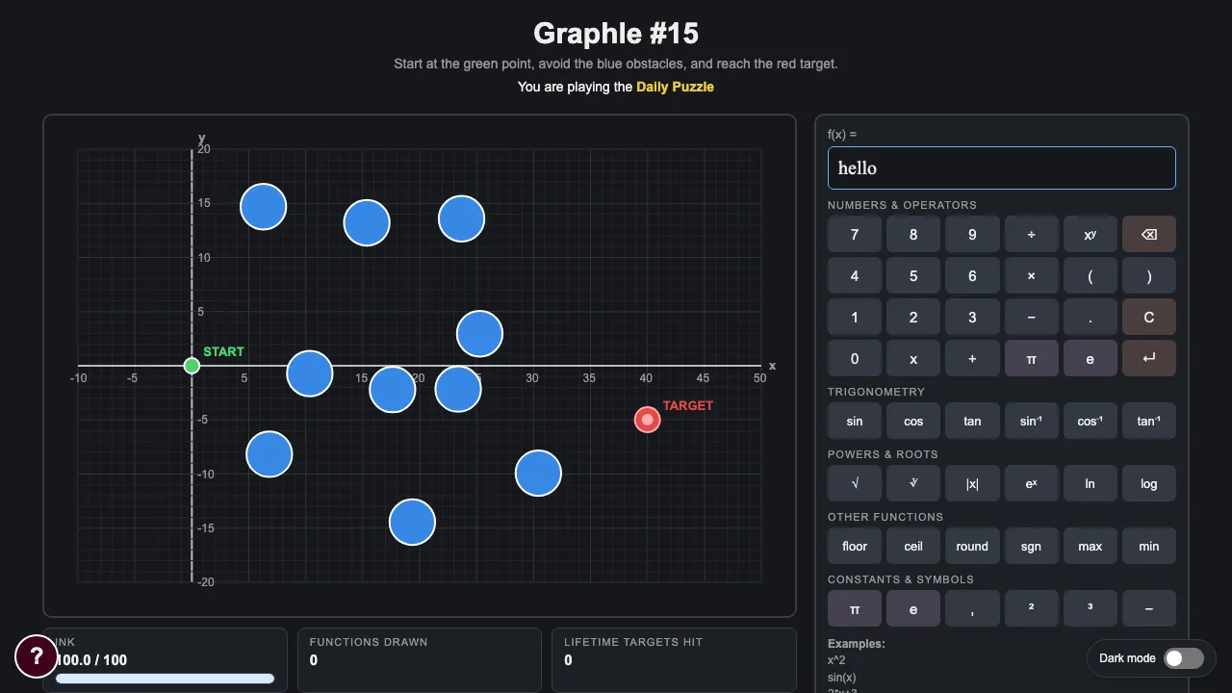The image size is (1232, 693).
Task: Click the number 4 key
Action: [x=855, y=275]
